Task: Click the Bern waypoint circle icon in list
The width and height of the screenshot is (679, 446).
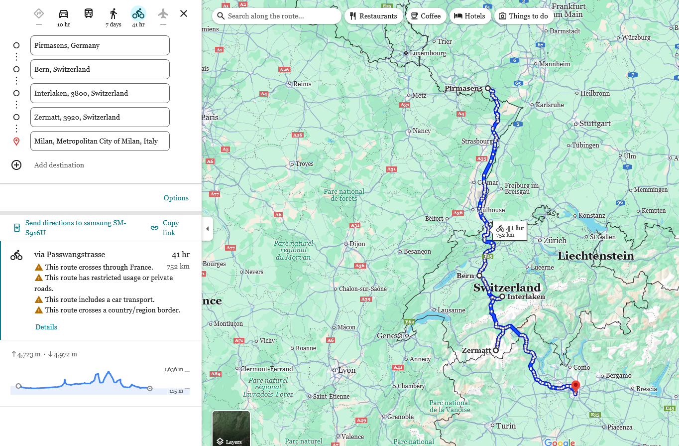Action: click(16, 69)
